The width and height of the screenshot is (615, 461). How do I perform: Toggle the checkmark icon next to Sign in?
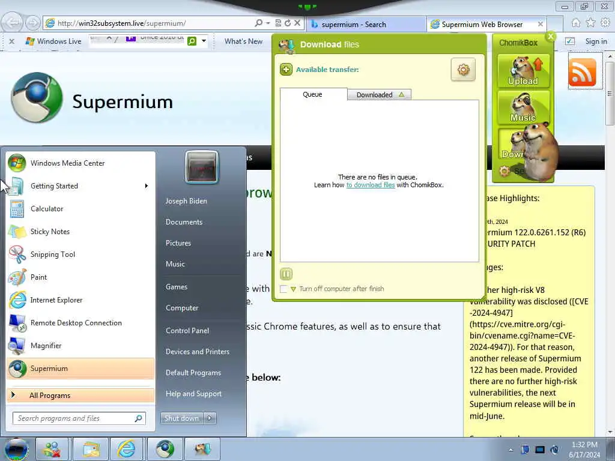tap(570, 41)
